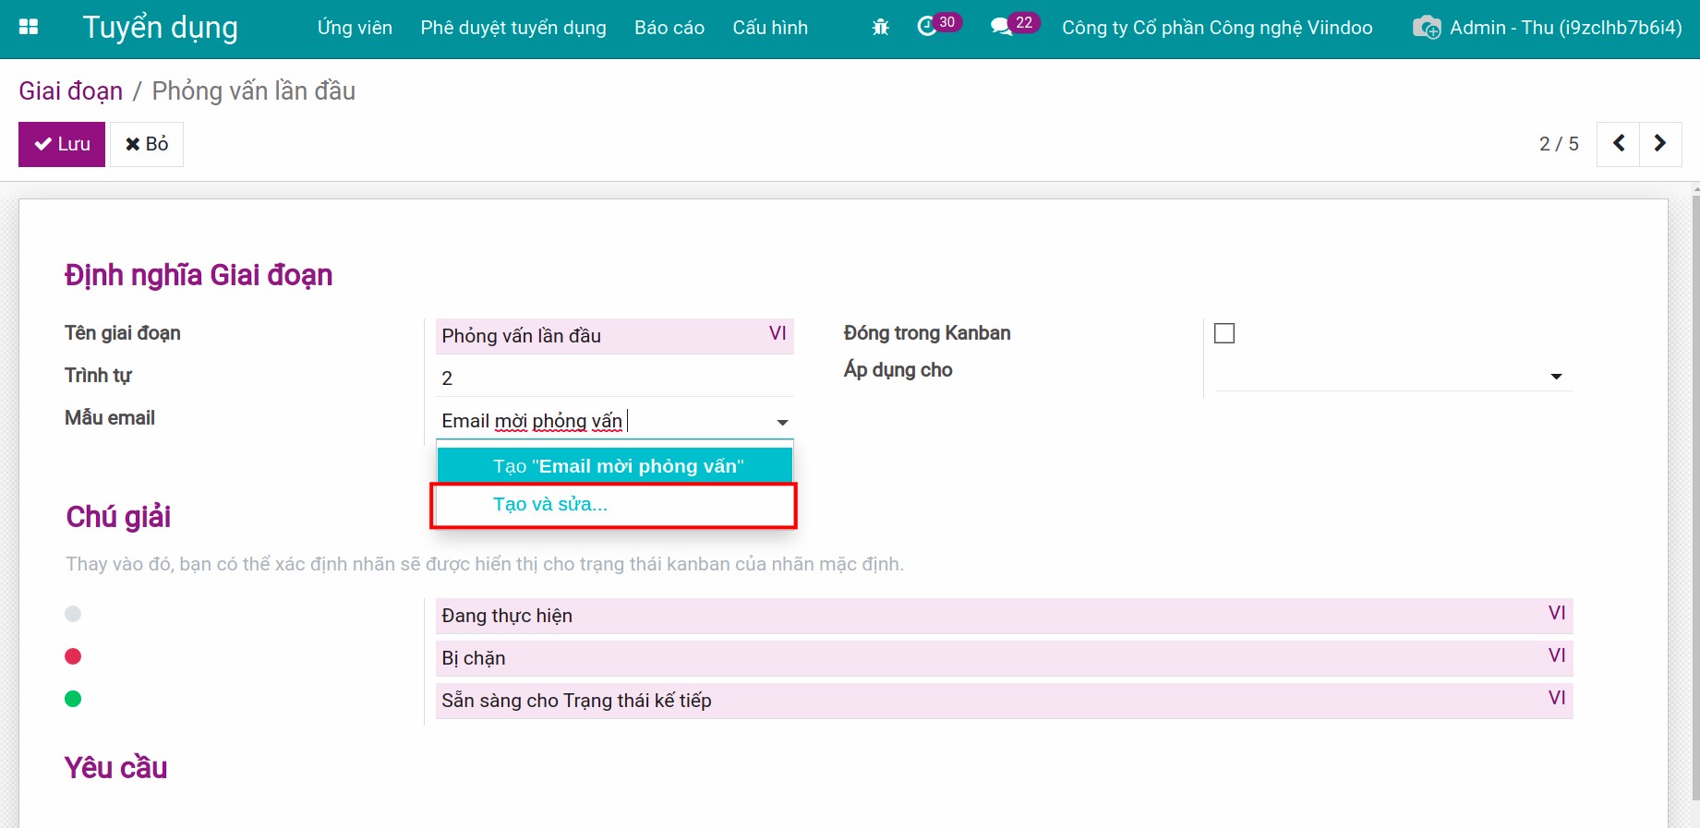Choose Tạo và sửa... option

(x=550, y=504)
